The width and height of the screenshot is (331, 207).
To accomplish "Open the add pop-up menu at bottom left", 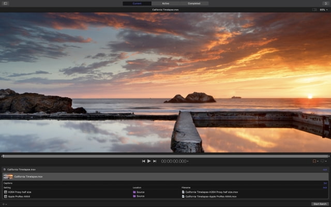I will tap(5, 204).
